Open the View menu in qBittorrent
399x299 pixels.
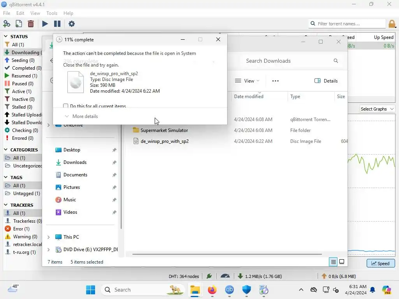point(35,13)
